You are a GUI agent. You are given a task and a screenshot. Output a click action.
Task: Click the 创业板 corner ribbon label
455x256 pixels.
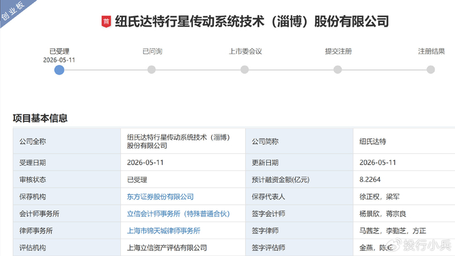13,11
